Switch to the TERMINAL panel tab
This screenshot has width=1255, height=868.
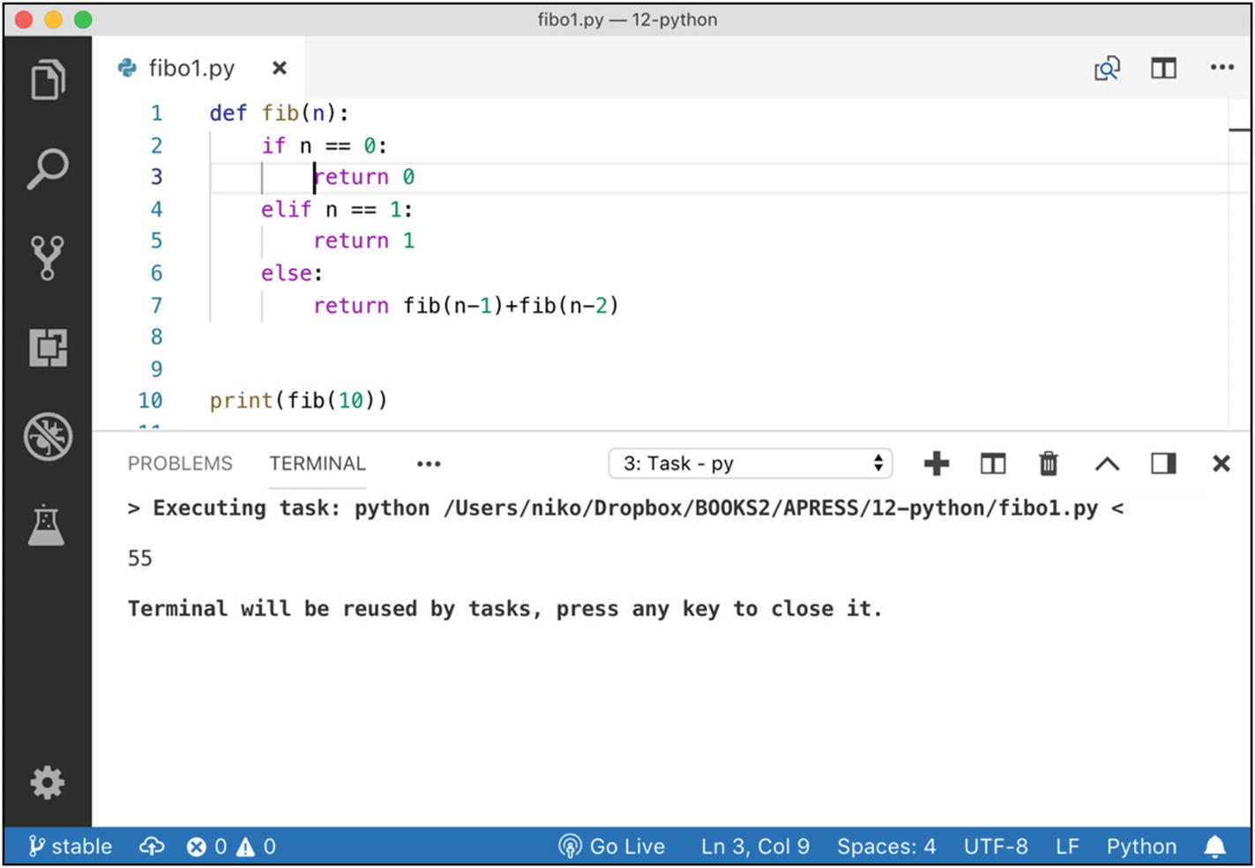317,464
